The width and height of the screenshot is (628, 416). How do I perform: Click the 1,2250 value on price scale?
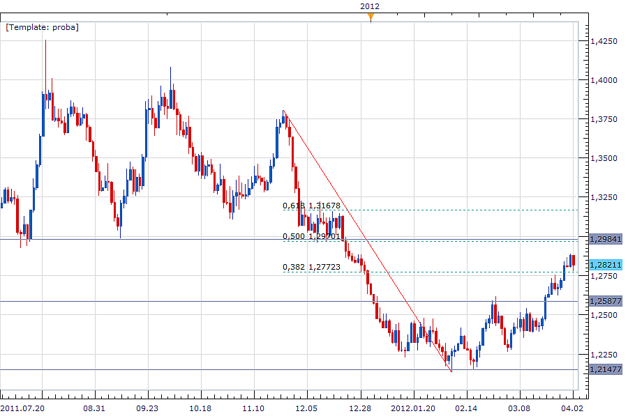(x=603, y=354)
